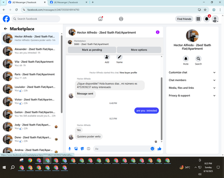Click the pencil Name icon
The width and height of the screenshot is (224, 178).
(120, 57)
